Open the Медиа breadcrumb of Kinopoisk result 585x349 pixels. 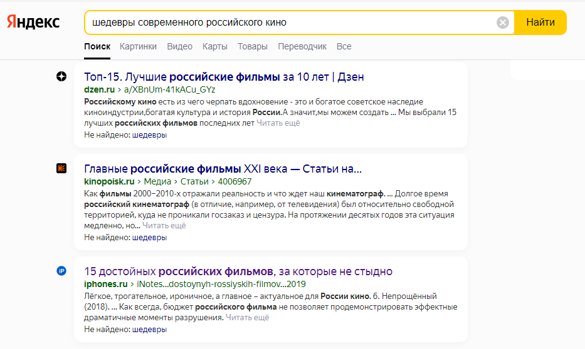click(x=157, y=181)
